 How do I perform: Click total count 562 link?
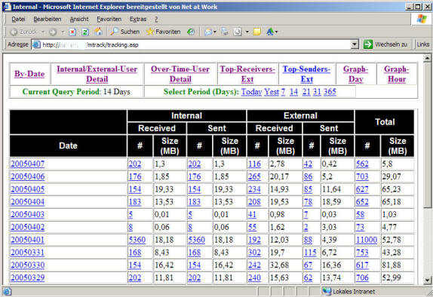coord(362,164)
